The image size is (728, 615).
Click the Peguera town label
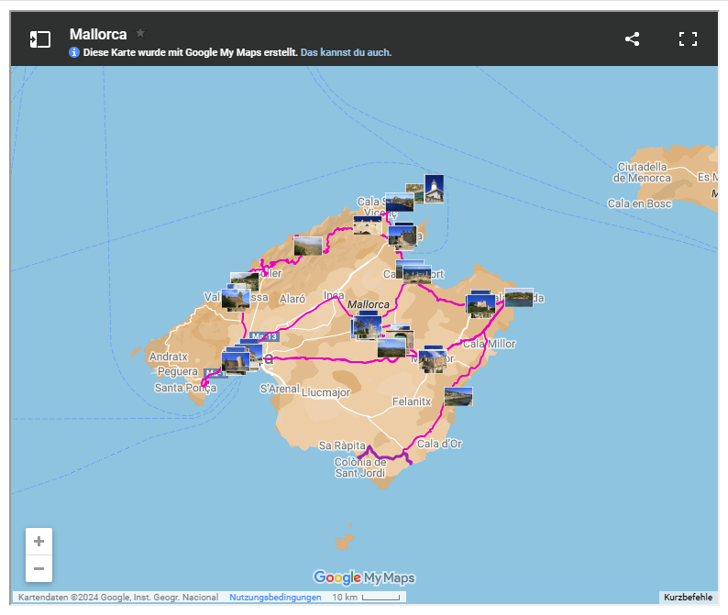(178, 371)
